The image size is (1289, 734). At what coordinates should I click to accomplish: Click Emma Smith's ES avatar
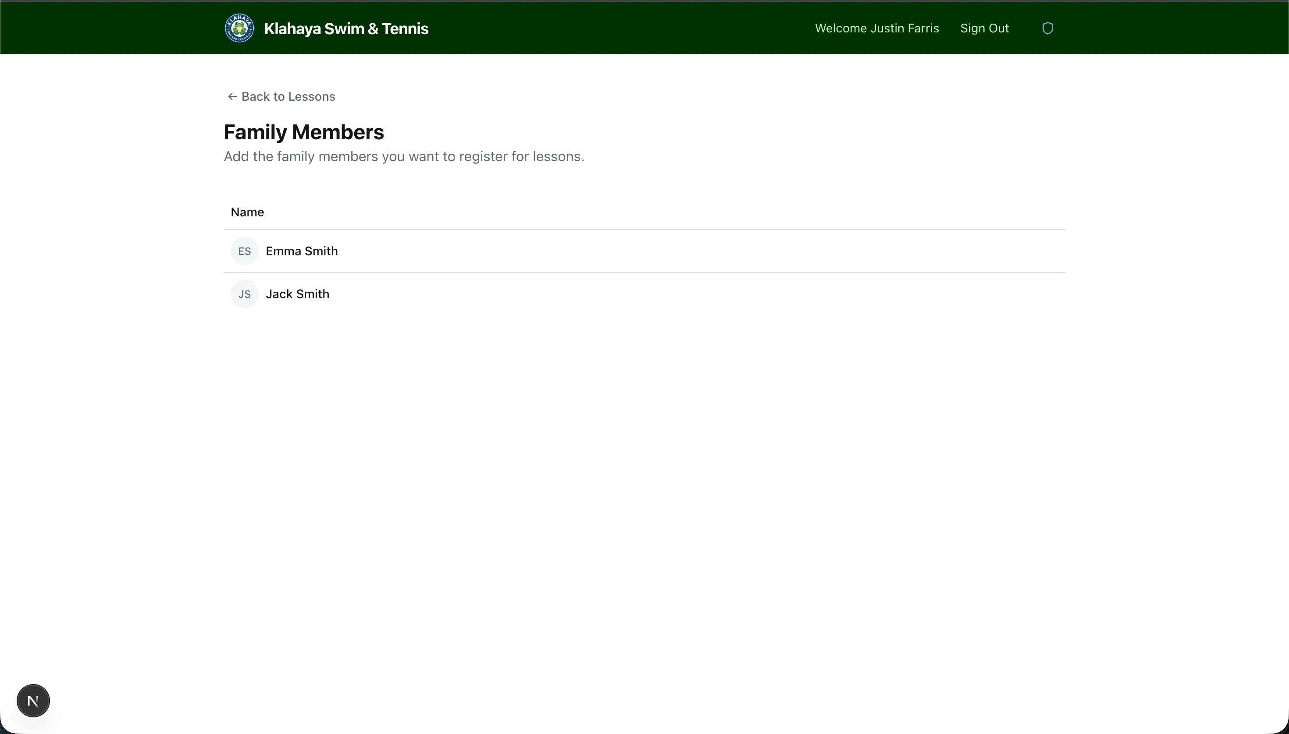(x=244, y=251)
